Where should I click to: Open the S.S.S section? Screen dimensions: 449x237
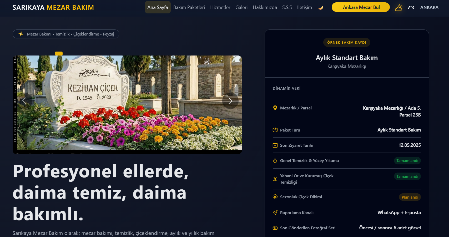coord(287,7)
